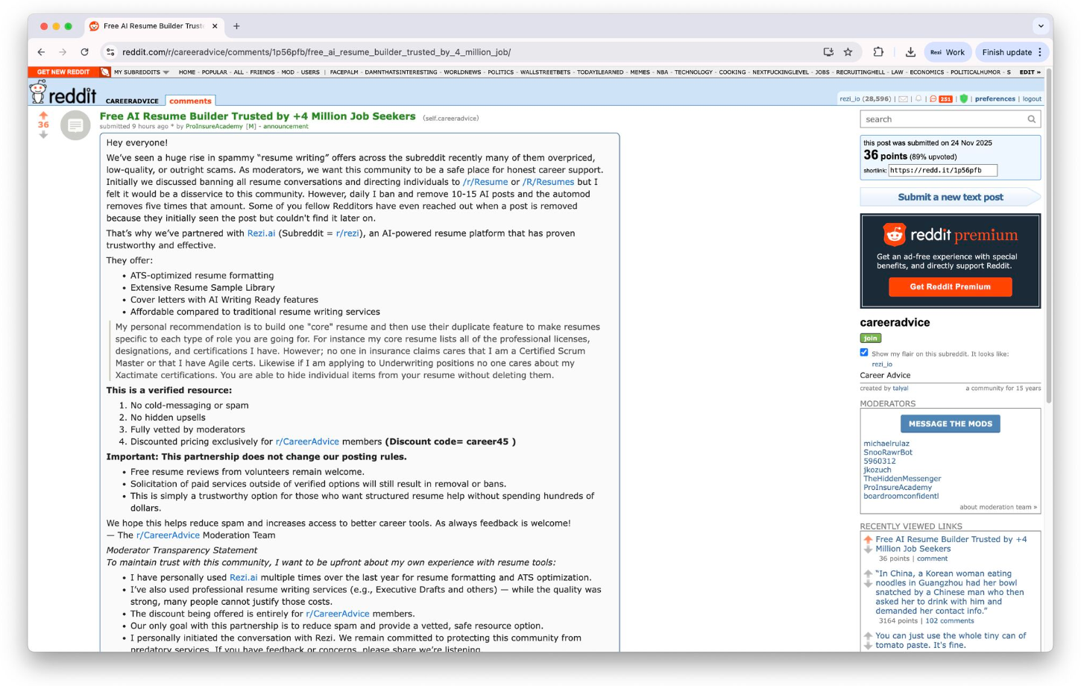Open the notifications bell icon
Screen dimensions: 1081x686
tap(918, 98)
